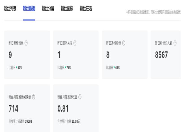Click 月度累计收益 20.08元 text
Screen dimensions: 181x132
pyautogui.click(x=69, y=121)
